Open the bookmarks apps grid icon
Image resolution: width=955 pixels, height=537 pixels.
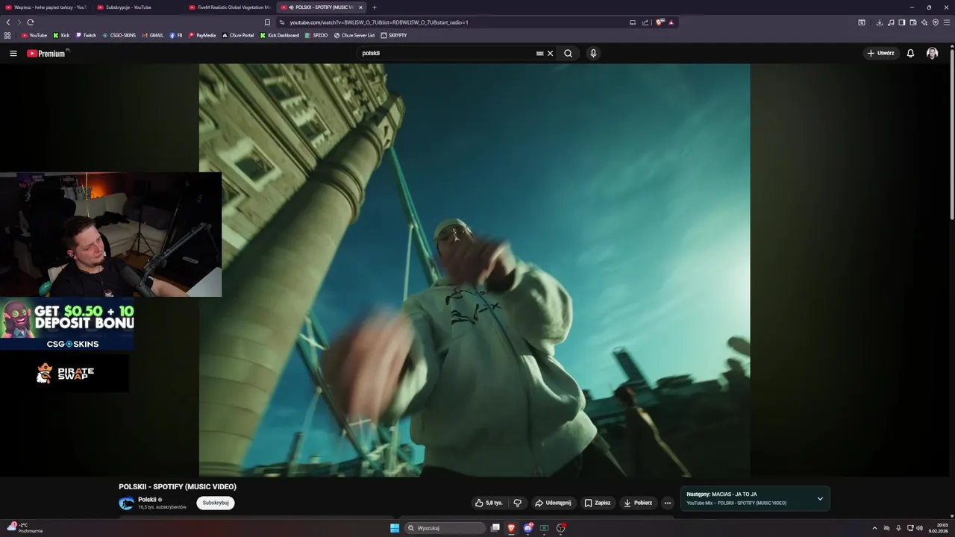click(7, 35)
